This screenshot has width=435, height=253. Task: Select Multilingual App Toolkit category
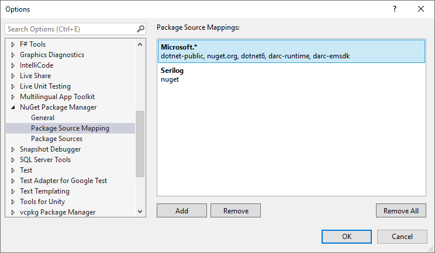click(x=57, y=97)
